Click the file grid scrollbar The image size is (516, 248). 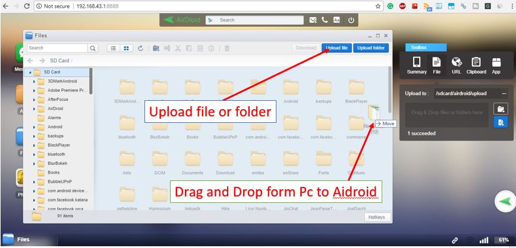pyautogui.click(x=390, y=90)
